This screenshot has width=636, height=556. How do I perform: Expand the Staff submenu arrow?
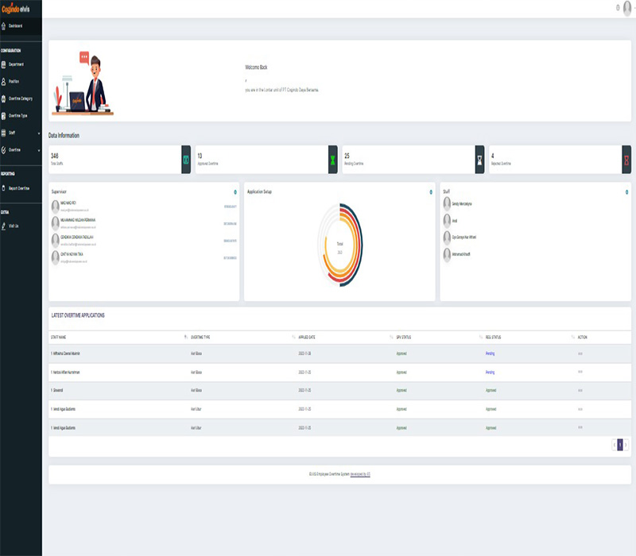(38, 133)
